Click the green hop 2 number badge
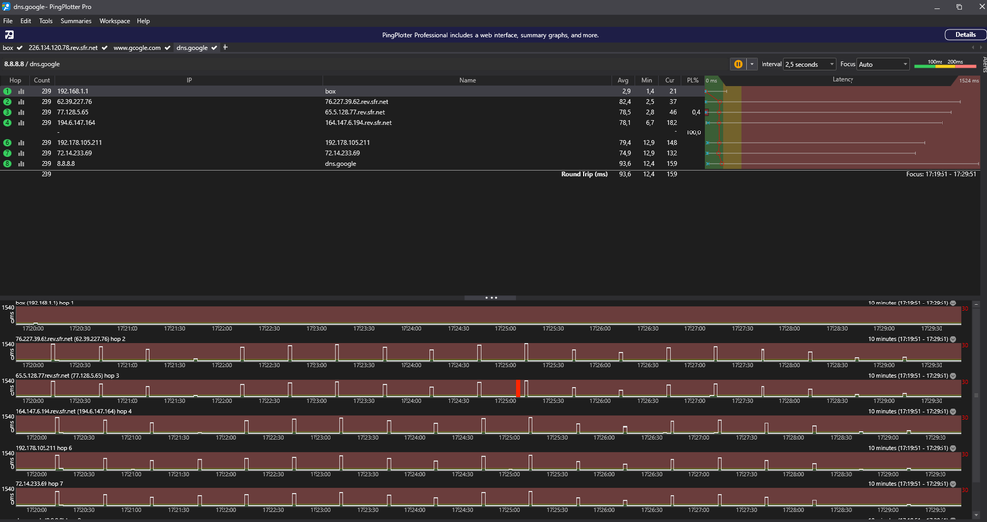This screenshot has width=987, height=522. pos(7,102)
